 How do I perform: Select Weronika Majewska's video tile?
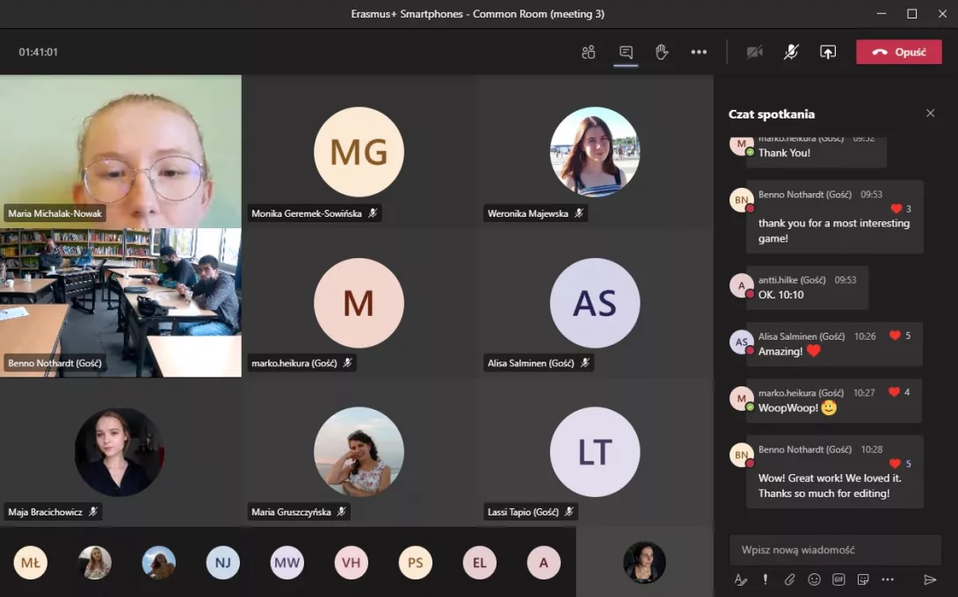pos(595,151)
